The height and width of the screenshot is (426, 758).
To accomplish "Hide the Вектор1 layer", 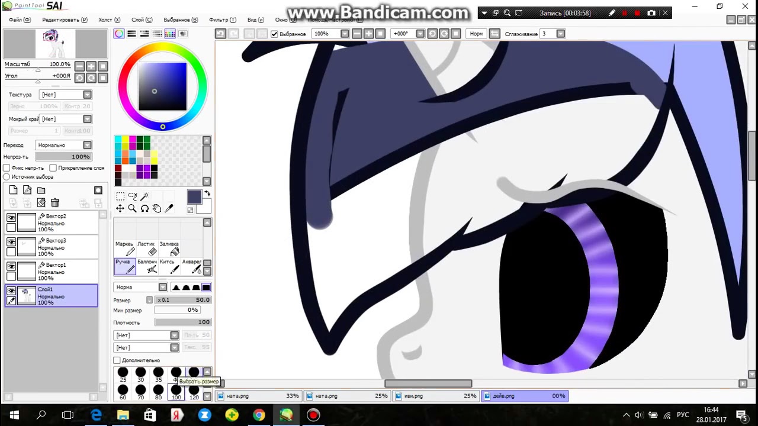I will (11, 267).
